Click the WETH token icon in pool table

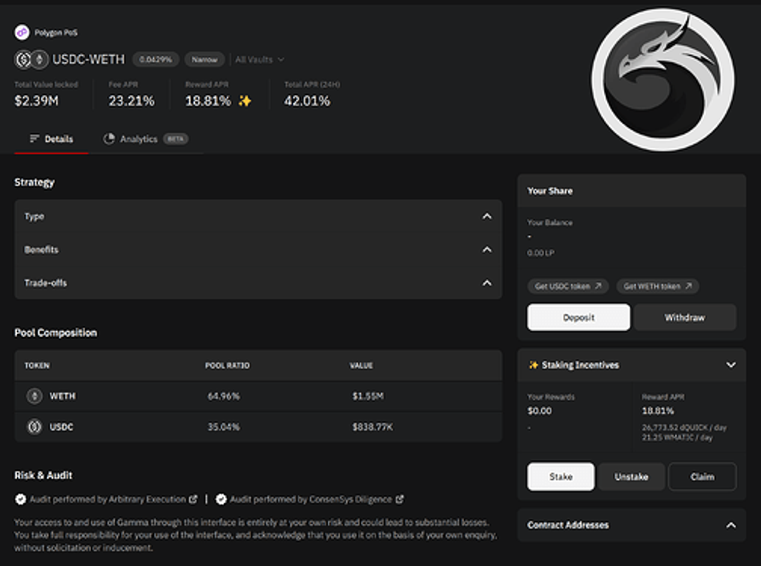coord(34,396)
